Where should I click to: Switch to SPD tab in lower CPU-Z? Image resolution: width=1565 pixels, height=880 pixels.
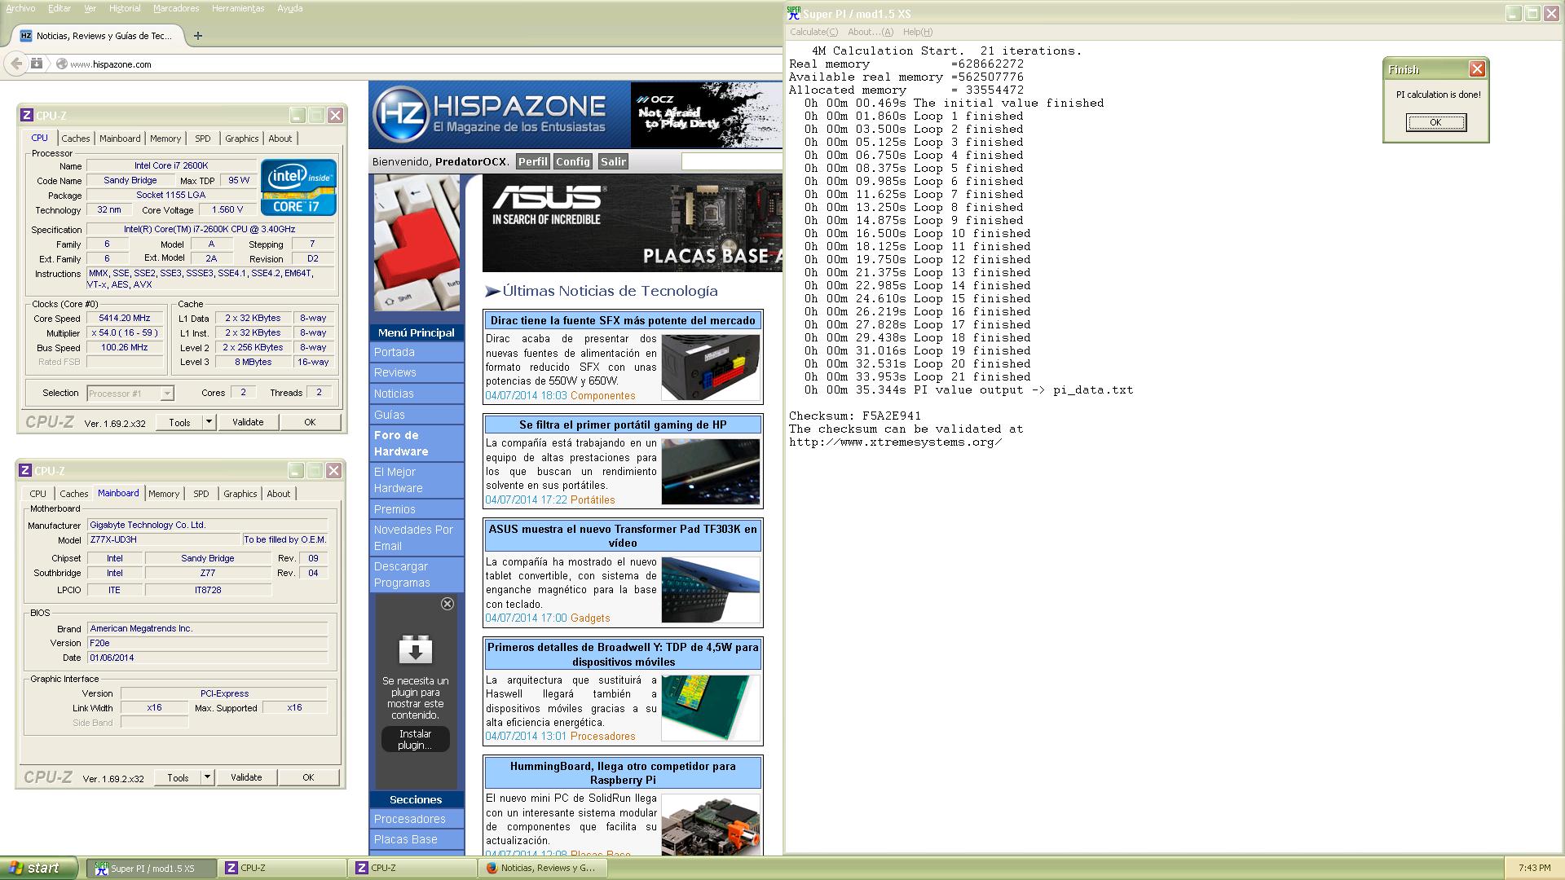click(x=201, y=494)
